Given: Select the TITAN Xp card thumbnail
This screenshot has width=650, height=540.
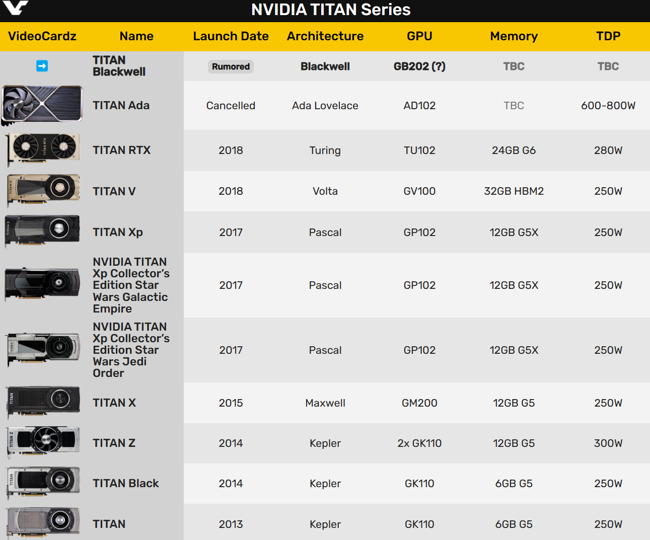Looking at the screenshot, I should pyautogui.click(x=42, y=232).
